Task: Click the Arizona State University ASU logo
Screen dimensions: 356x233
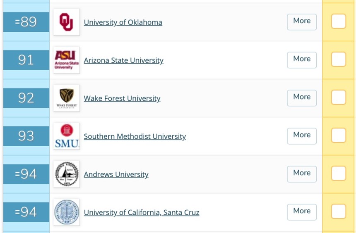Action: [x=67, y=60]
